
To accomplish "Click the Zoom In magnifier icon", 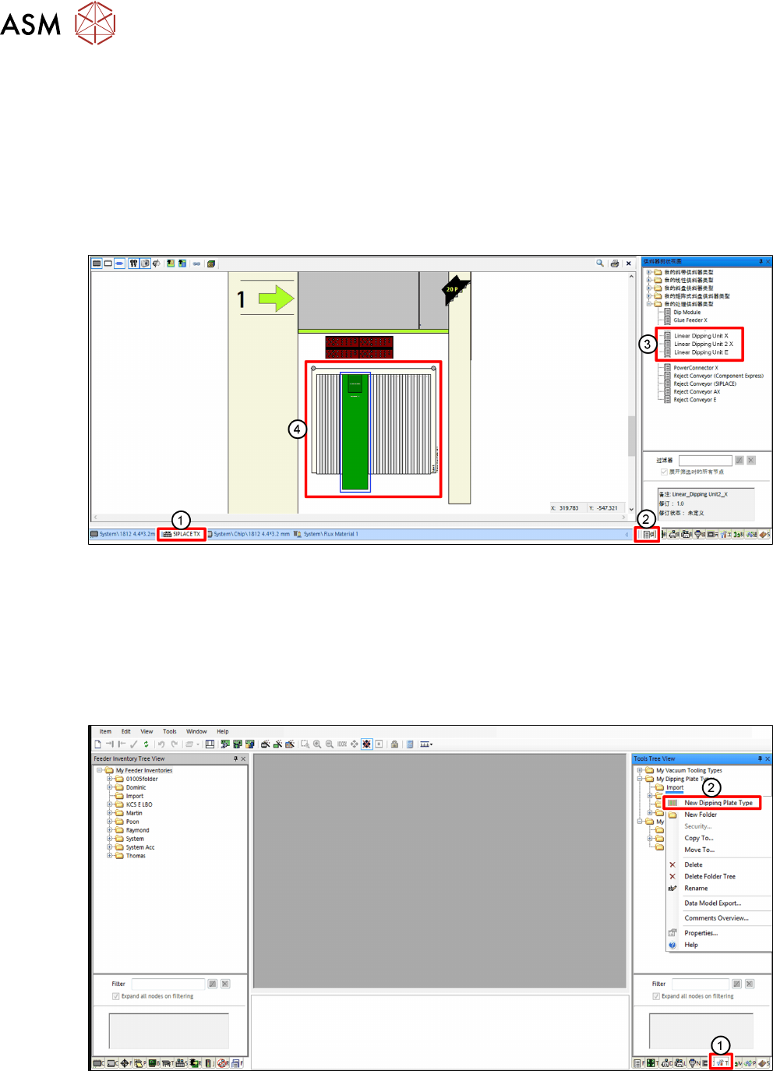I will [x=317, y=744].
